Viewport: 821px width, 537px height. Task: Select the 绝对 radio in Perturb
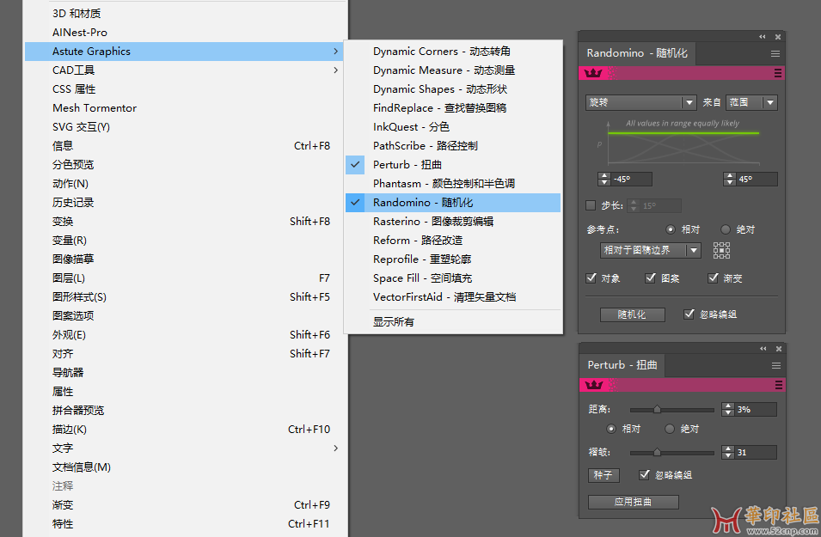(x=669, y=429)
